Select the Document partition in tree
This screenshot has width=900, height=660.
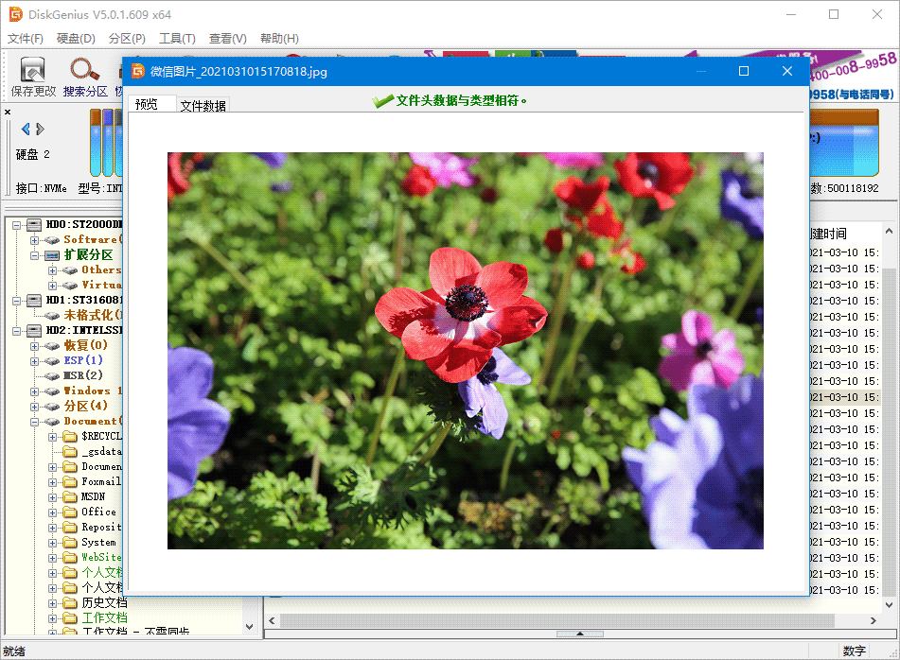click(93, 421)
